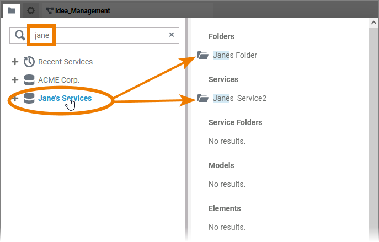Click the ACME Corp. database icon
The image size is (379, 242).
(29, 80)
